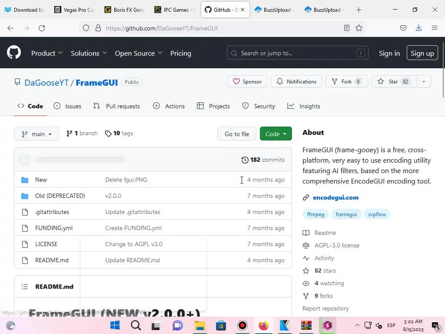Click the Old (DEPRECATED) folder icon
This screenshot has height=334, width=445.
pos(25,196)
